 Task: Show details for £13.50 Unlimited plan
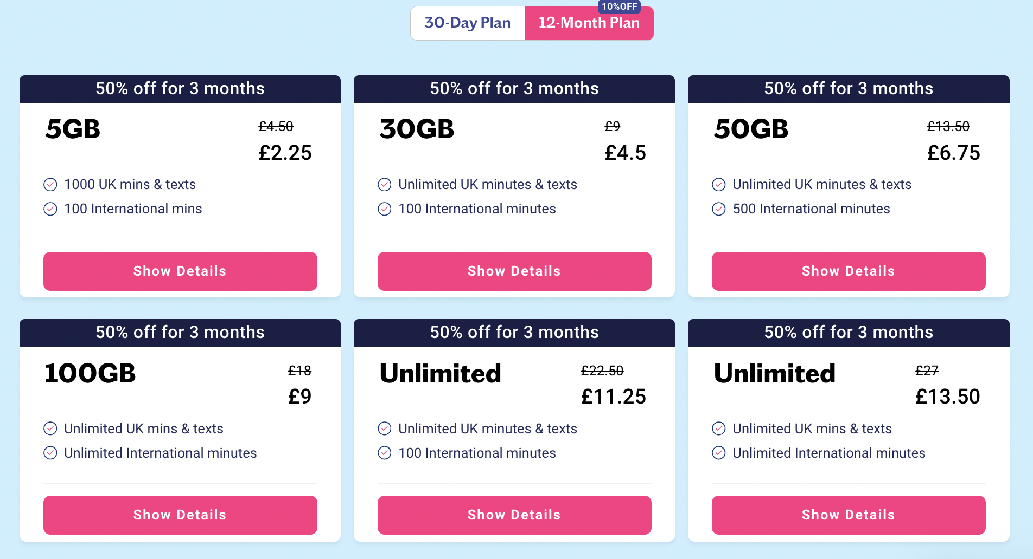[x=849, y=515]
